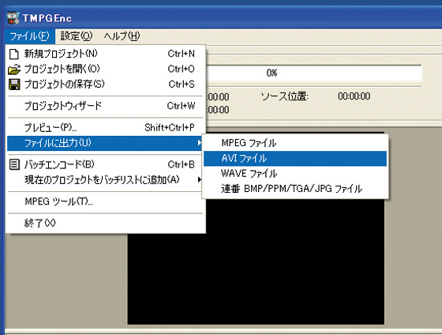
Task: Click the Open Project folder icon
Action: (14, 70)
